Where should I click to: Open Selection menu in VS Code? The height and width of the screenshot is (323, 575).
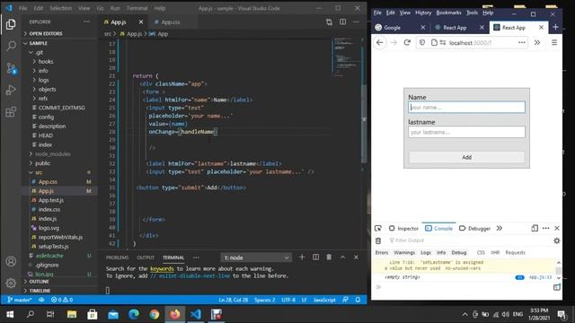[x=60, y=8]
